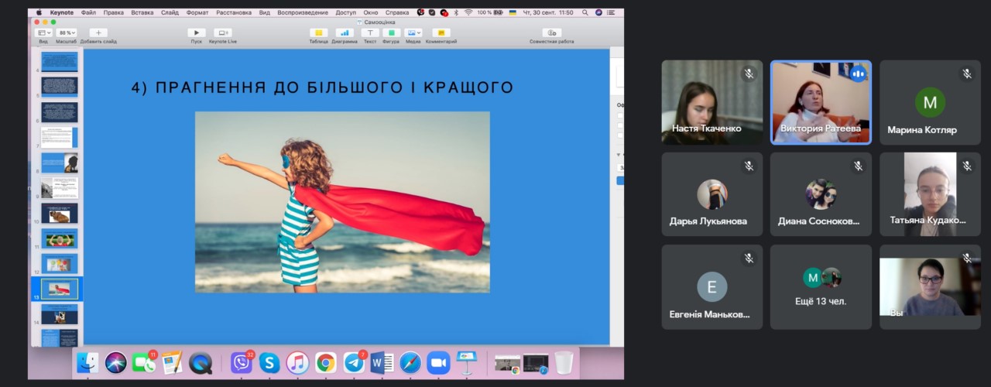
Task: Toggle mute icon on Дарья Лукьянова tile
Action: click(x=749, y=166)
